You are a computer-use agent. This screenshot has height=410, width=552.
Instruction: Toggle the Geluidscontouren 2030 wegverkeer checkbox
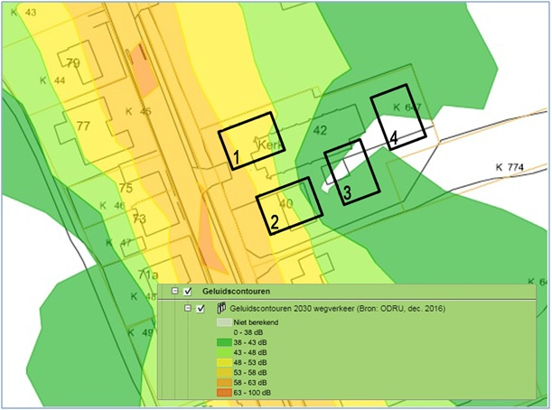tap(200, 309)
